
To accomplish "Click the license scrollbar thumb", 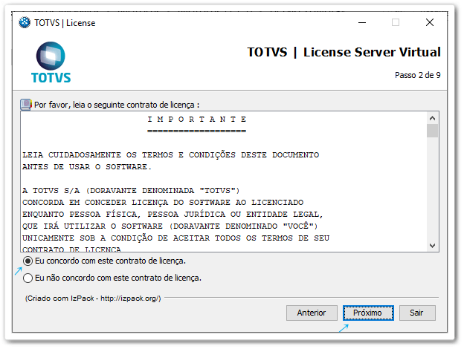I will 432,131.
